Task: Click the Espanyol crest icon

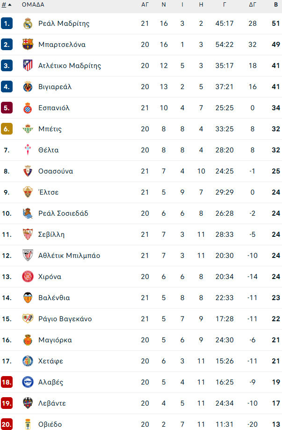Action: point(28,108)
